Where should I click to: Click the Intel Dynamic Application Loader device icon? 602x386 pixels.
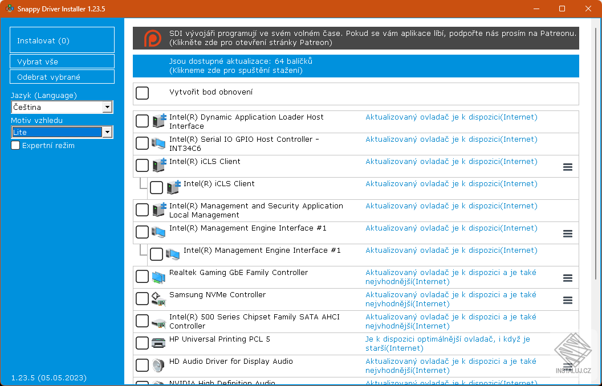point(159,121)
